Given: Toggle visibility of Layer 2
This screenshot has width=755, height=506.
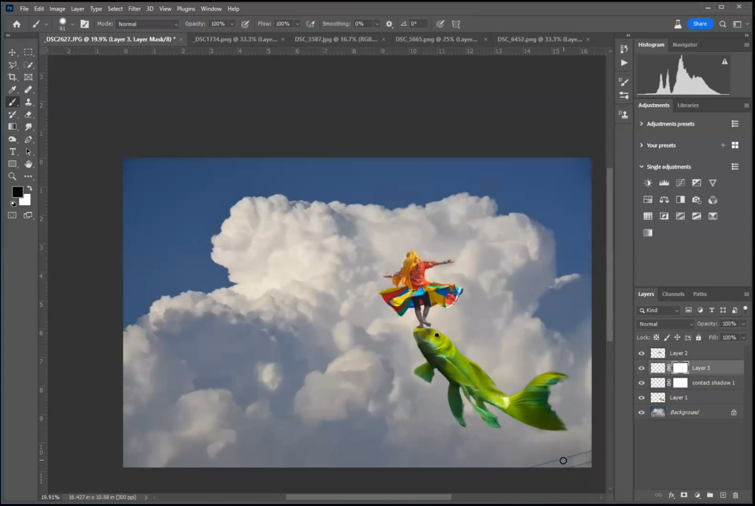Looking at the screenshot, I should [x=641, y=354].
